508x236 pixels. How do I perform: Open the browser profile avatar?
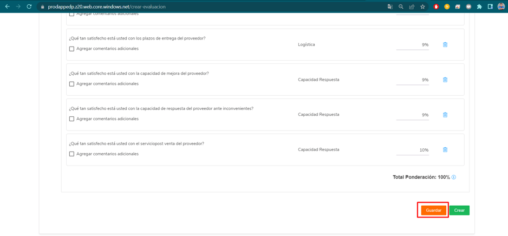tap(501, 6)
